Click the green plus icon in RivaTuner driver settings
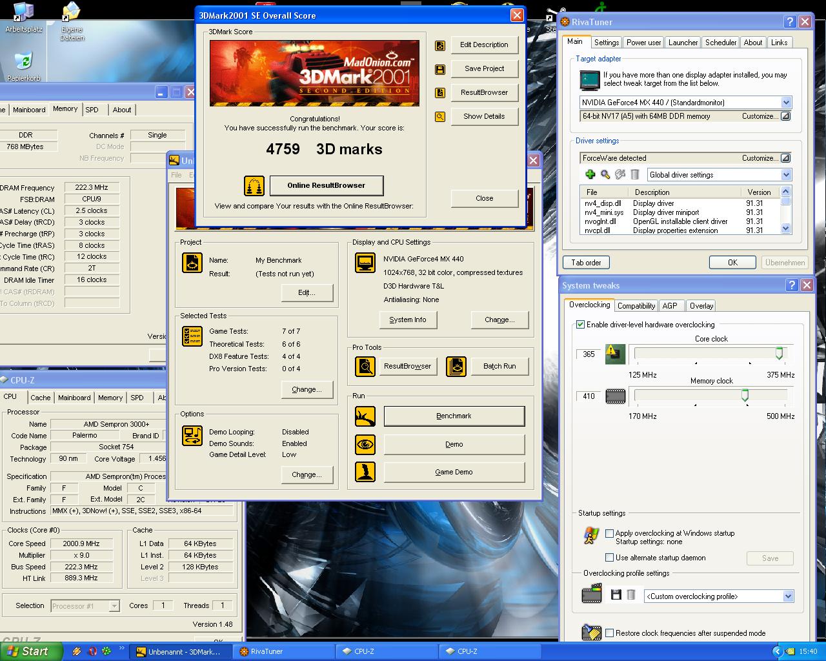 point(590,174)
